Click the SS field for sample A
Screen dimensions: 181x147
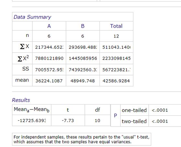[49, 70]
